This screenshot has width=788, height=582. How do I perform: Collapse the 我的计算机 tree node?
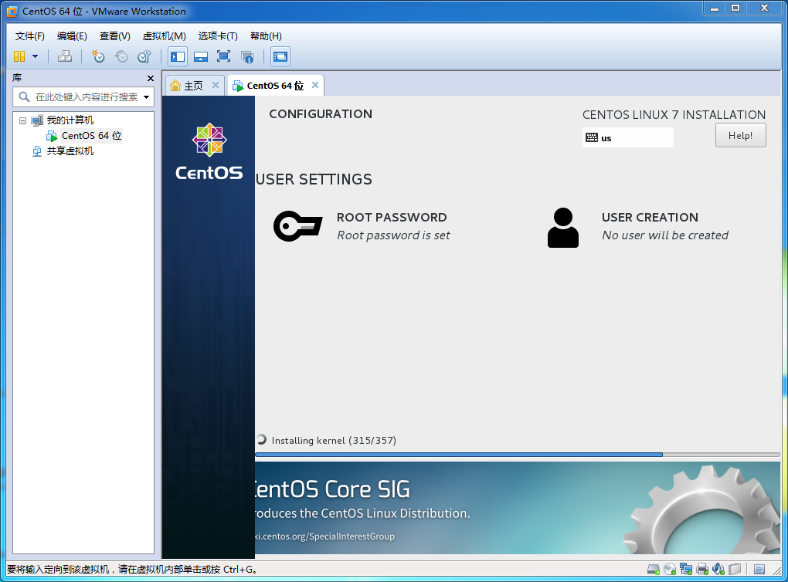tap(22, 120)
